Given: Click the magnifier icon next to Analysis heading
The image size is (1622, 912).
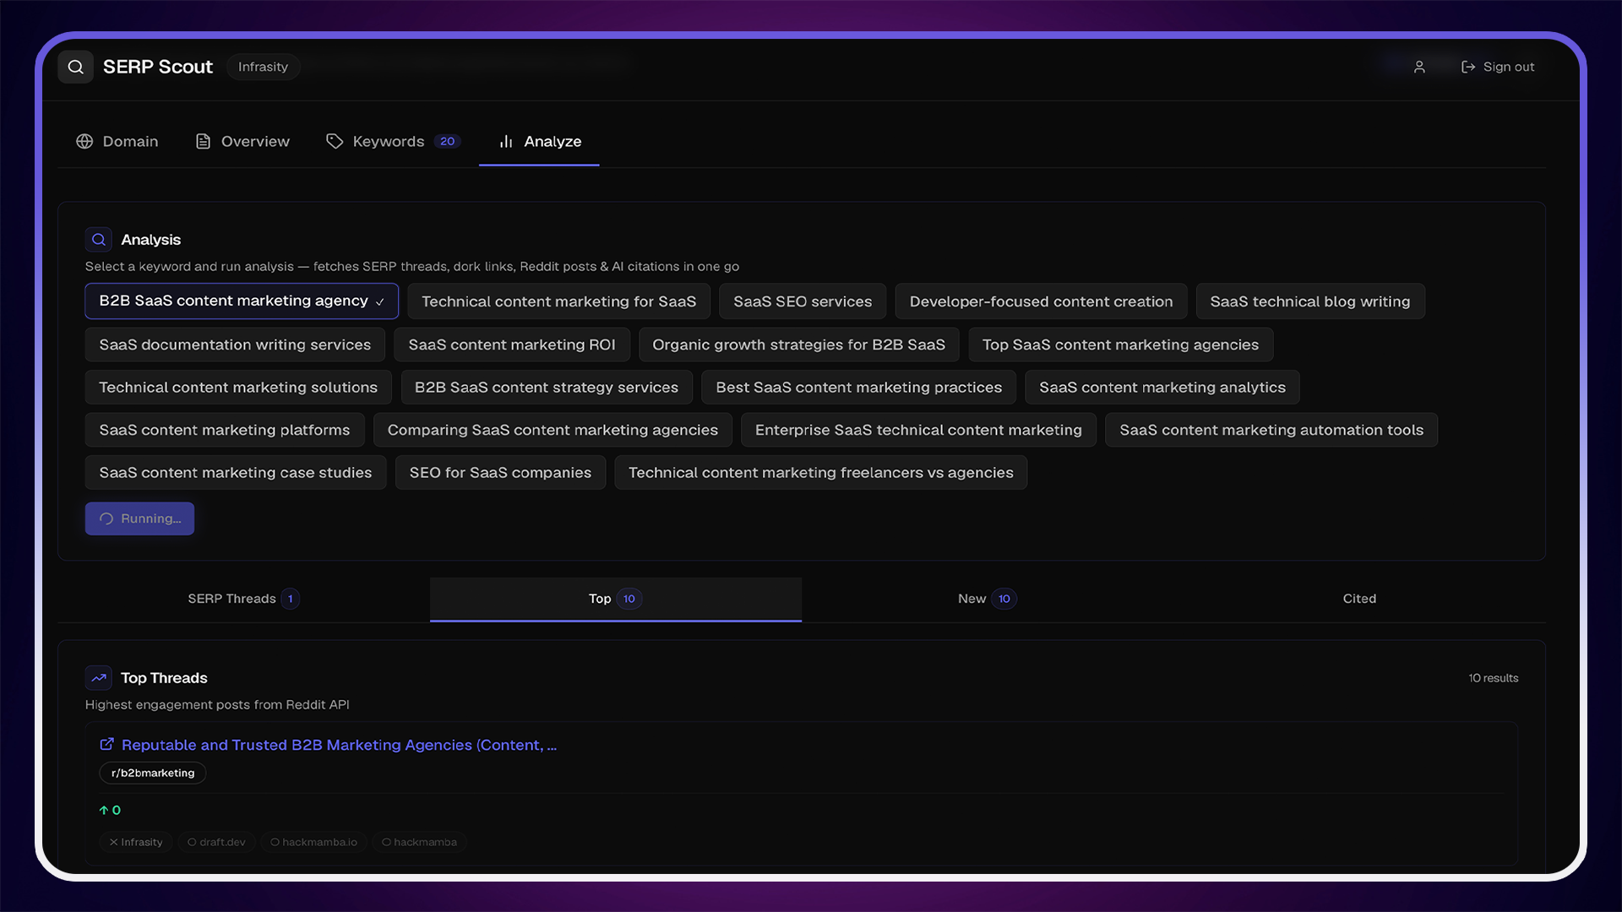Looking at the screenshot, I should (x=98, y=239).
